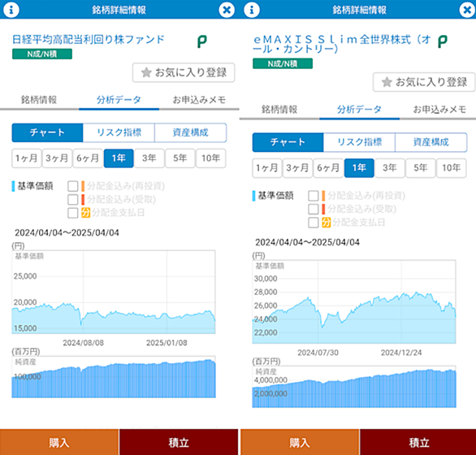Set right chart period to 3ヶ月
This screenshot has width=476, height=455.
298,168
